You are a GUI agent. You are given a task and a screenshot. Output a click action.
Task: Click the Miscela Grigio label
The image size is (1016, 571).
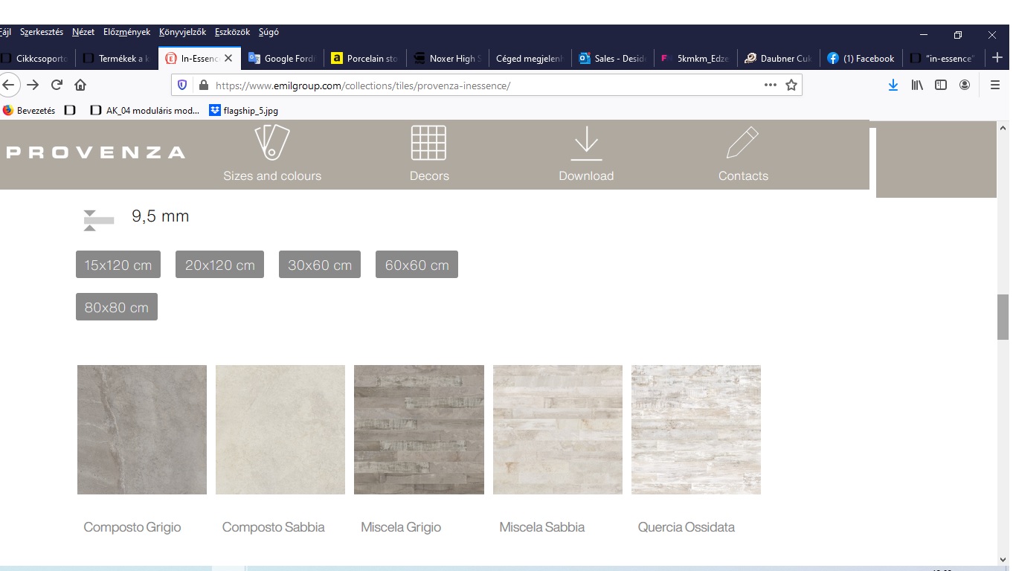[401, 527]
